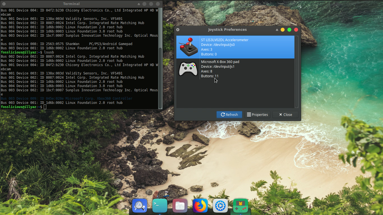
Task: Maximize Joystick Preferences with the green button
Action: click(289, 30)
